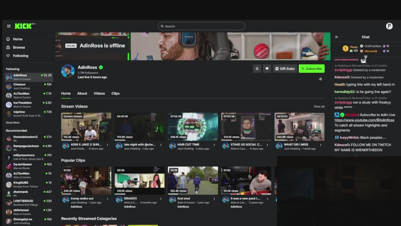Open recommended channel oblivionsw
Image resolution: width=401 pixels, height=226 pixels.
tap(29, 212)
